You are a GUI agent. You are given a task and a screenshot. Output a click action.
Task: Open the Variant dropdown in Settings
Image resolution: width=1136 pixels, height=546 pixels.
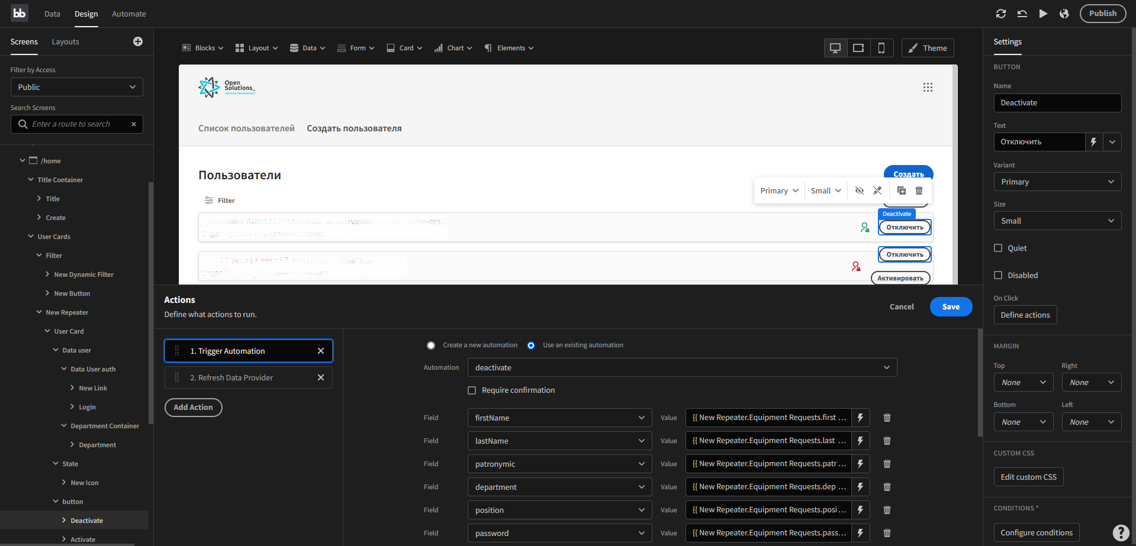click(1057, 182)
